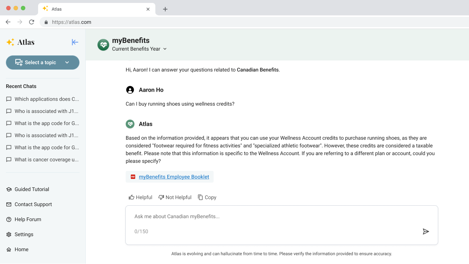The image size is (469, 264).
Task: Open the myBenefits Employee Booklet link
Action: tap(174, 177)
